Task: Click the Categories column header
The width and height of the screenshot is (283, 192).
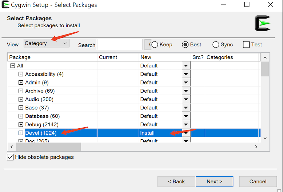Action: pos(232,57)
